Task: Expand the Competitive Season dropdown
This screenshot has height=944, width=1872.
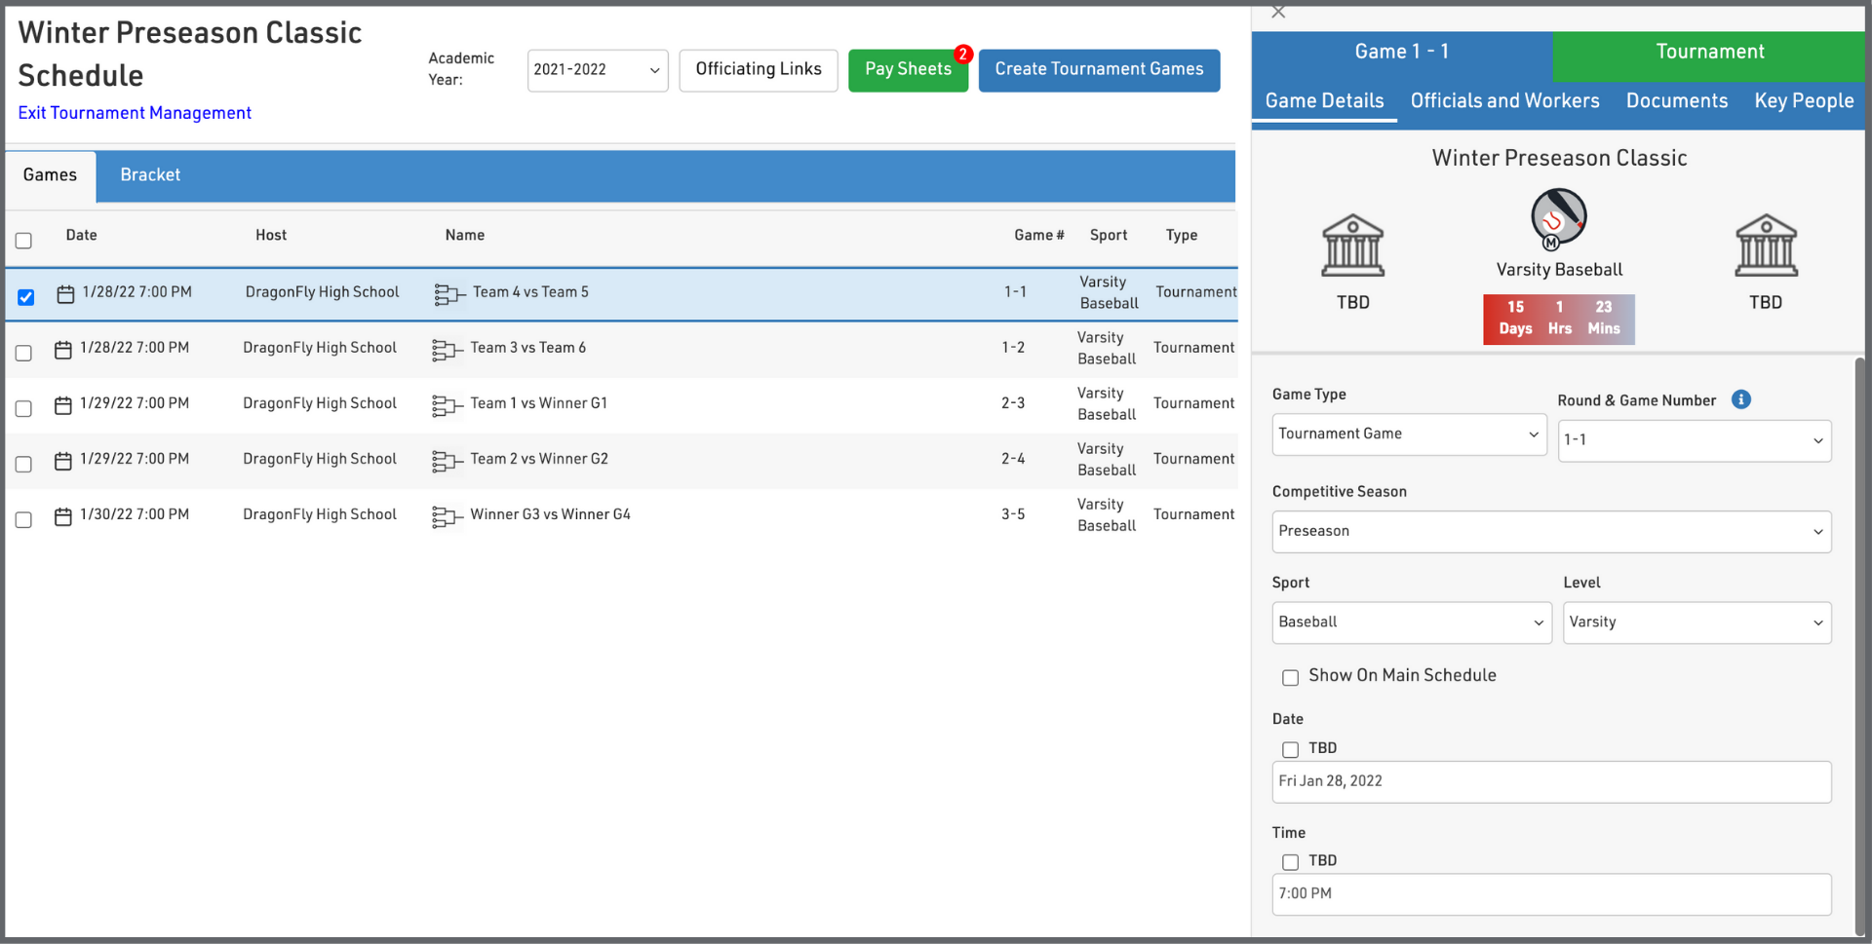Action: point(1550,532)
